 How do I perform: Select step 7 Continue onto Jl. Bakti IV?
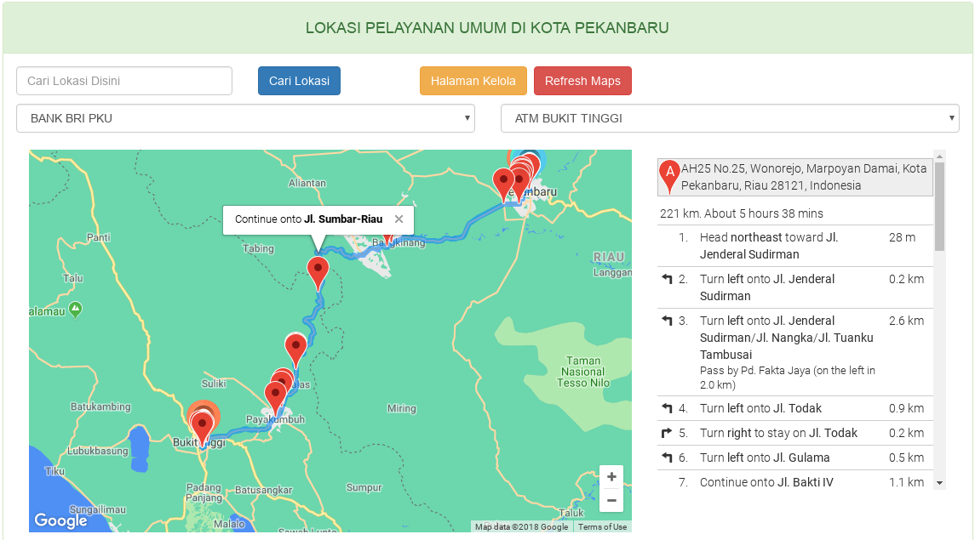point(795,481)
